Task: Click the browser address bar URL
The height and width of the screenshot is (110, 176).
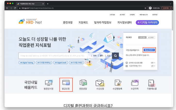Action: click(x=38, y=8)
